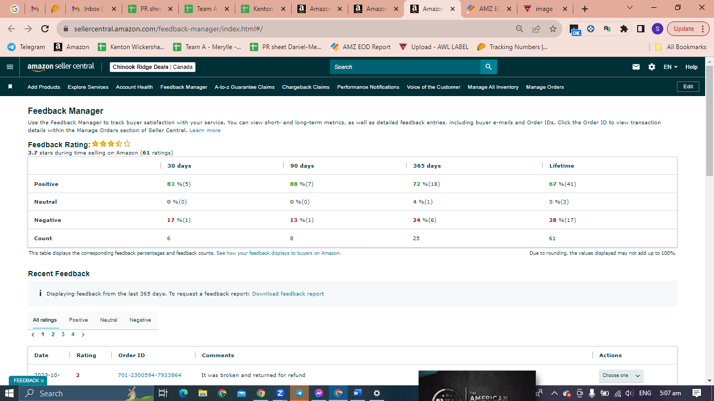The image size is (714, 401).
Task: Switch to the Neutral feedback tab
Action: (x=109, y=320)
